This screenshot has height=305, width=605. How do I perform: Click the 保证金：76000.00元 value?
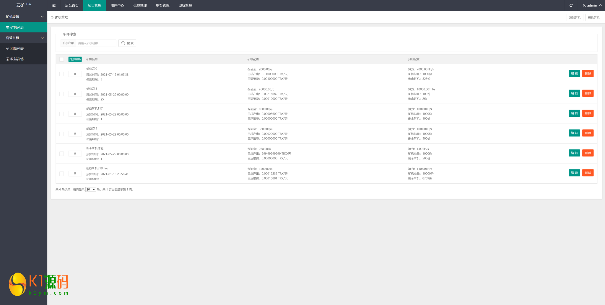click(261, 89)
